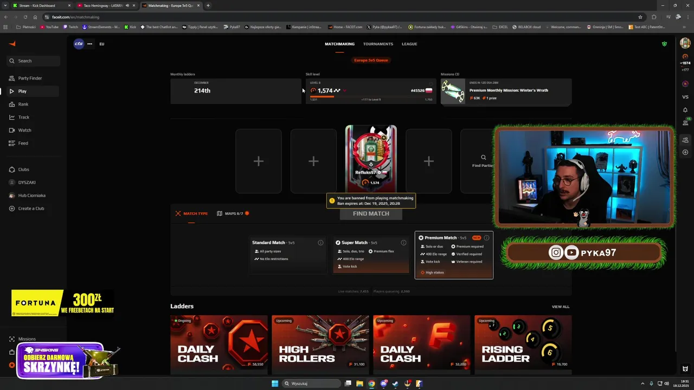
Task: Show info for Standard Match
Action: pos(320,243)
